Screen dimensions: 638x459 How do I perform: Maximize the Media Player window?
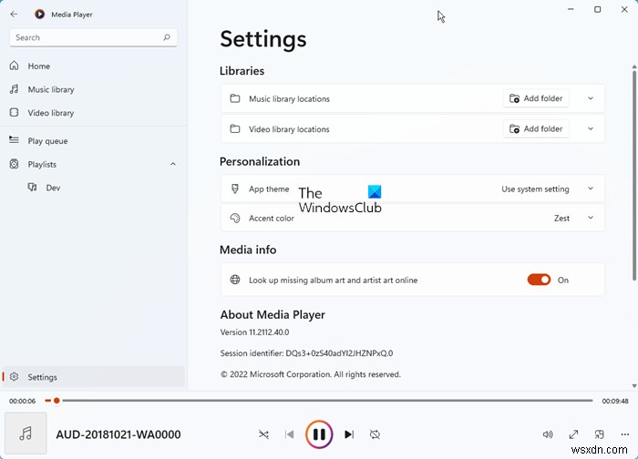pos(597,9)
